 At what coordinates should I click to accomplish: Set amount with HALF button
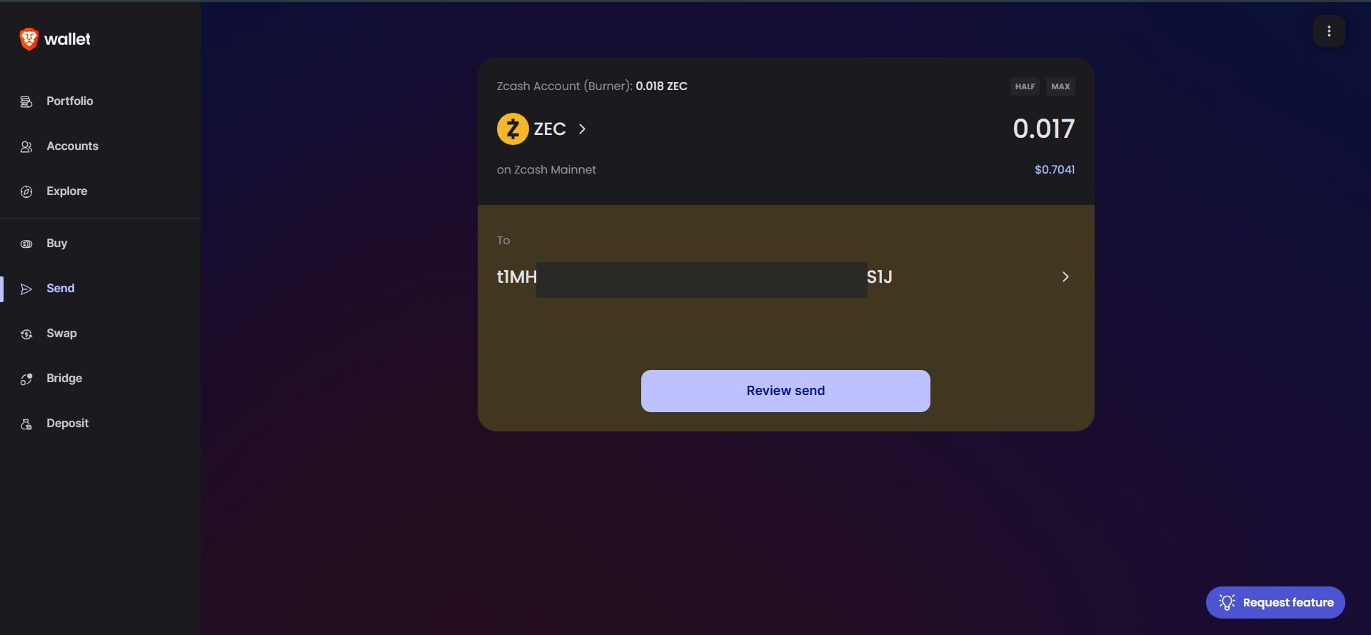point(1025,86)
